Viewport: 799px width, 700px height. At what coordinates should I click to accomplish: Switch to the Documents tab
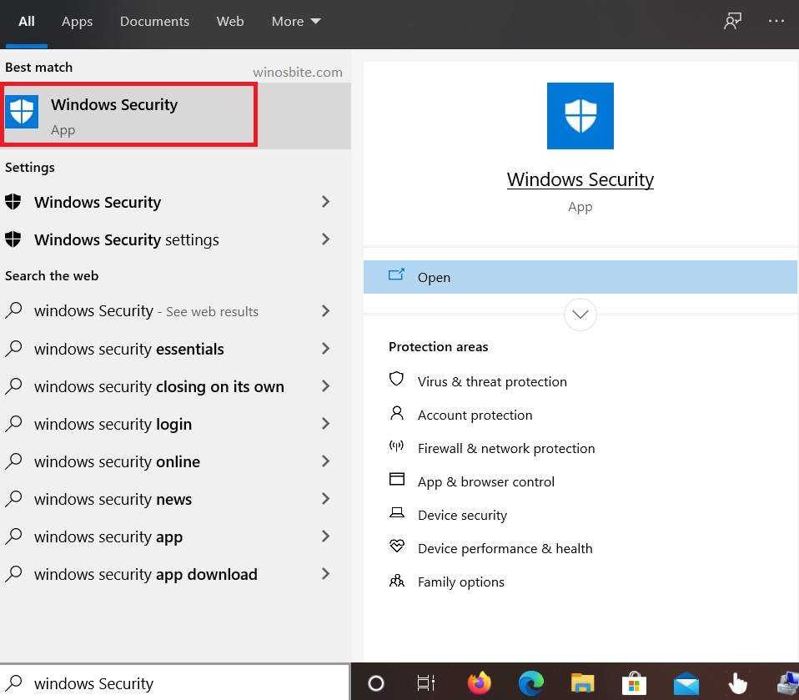[154, 22]
